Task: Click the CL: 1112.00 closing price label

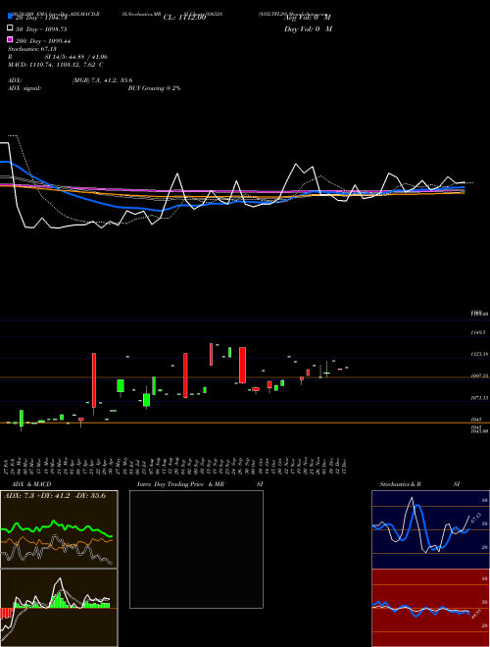Action: coord(184,18)
